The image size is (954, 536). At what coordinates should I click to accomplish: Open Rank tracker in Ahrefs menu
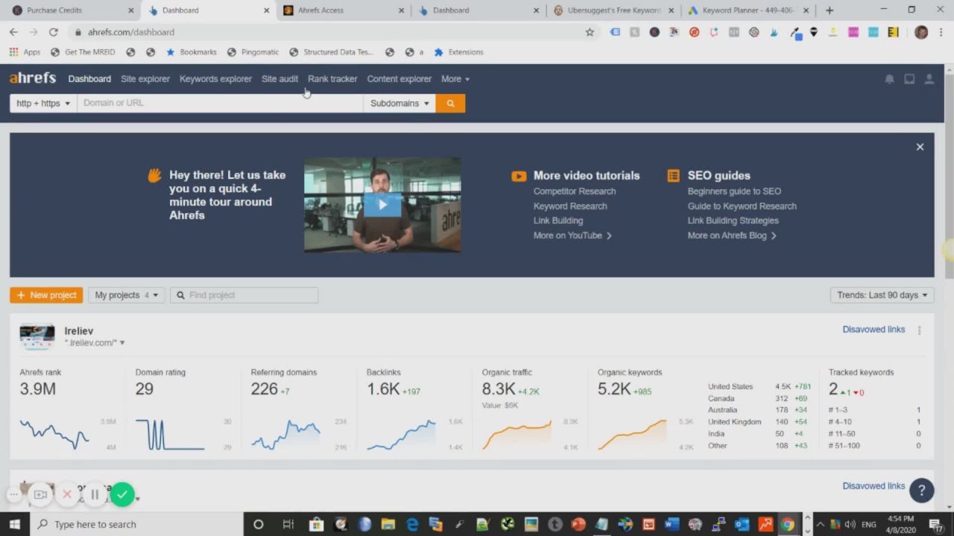click(x=332, y=79)
